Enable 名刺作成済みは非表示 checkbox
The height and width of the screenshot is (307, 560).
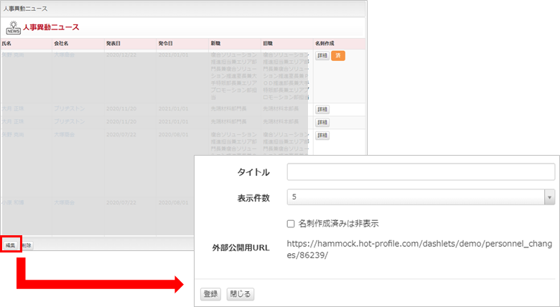291,223
